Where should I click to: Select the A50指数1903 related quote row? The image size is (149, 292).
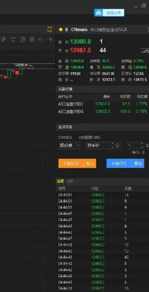coord(103,104)
